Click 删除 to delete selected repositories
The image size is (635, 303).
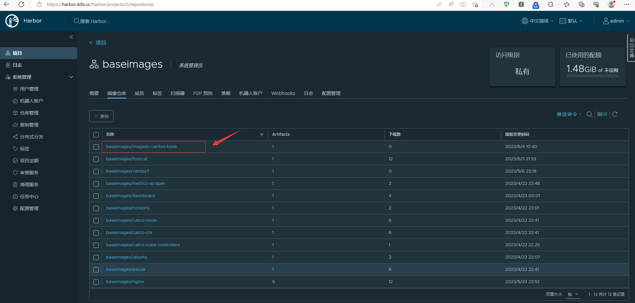[x=101, y=116]
